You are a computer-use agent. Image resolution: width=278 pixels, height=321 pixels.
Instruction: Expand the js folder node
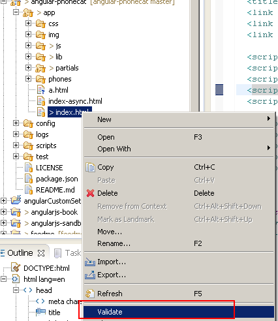point(28,45)
